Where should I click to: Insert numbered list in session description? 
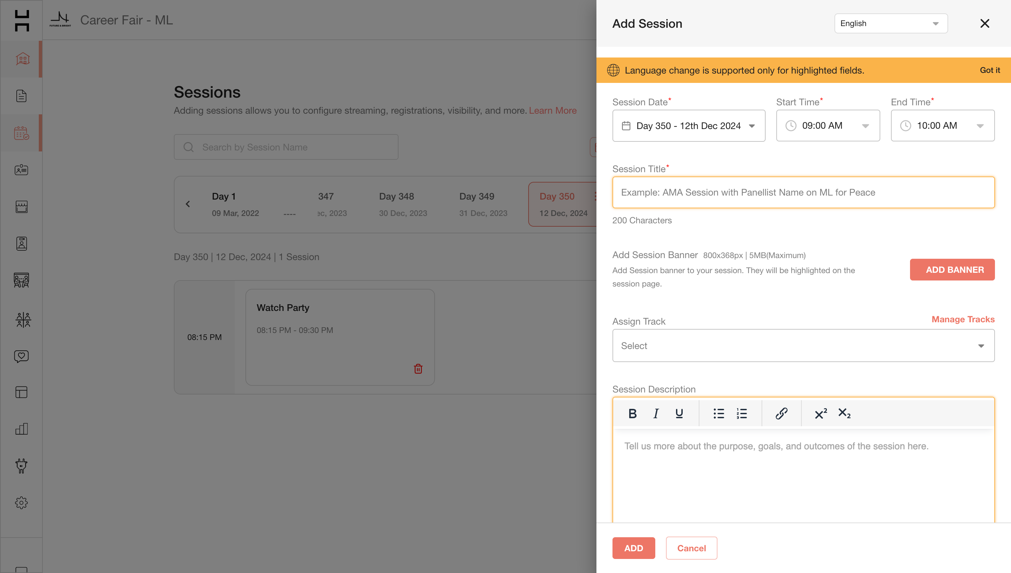[742, 414]
